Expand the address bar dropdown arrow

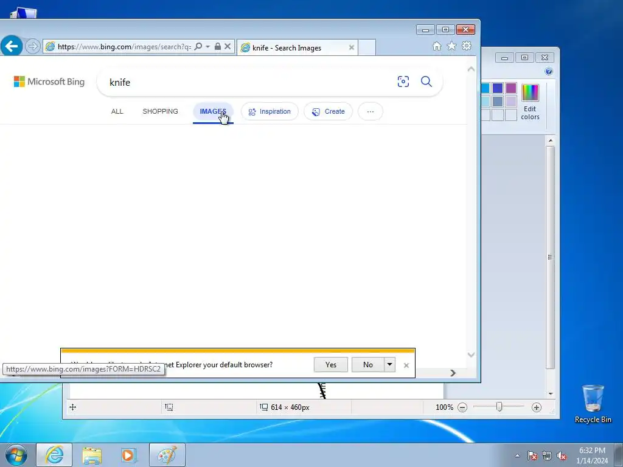207,46
